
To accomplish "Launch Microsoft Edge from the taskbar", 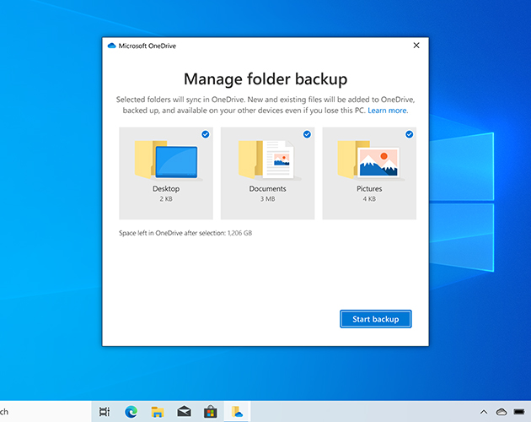I will click(x=131, y=412).
